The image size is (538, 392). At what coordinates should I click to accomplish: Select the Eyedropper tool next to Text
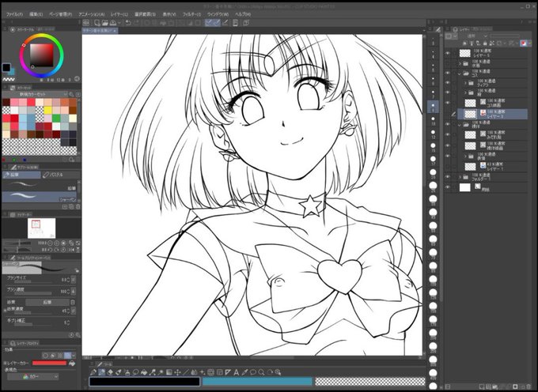point(244,372)
